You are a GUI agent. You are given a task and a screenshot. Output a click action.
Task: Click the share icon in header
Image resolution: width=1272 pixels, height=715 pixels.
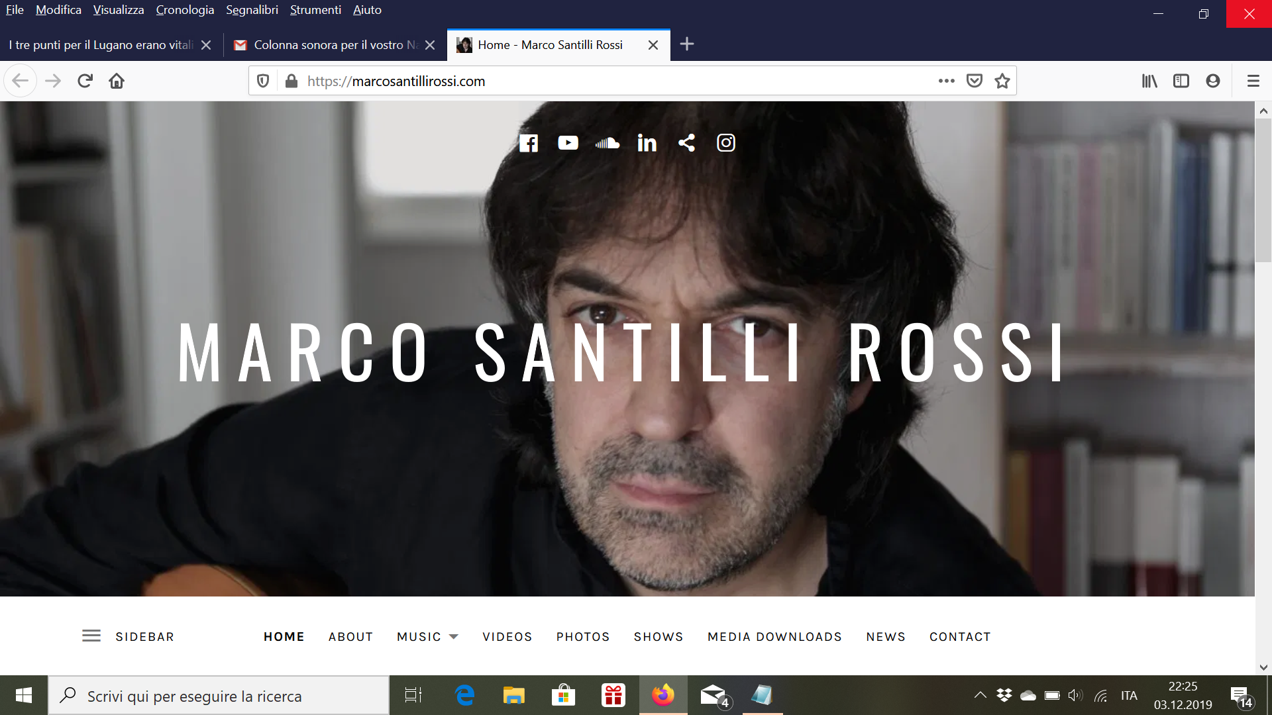686,143
